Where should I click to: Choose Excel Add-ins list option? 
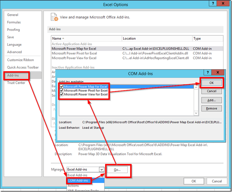(x=86, y=175)
